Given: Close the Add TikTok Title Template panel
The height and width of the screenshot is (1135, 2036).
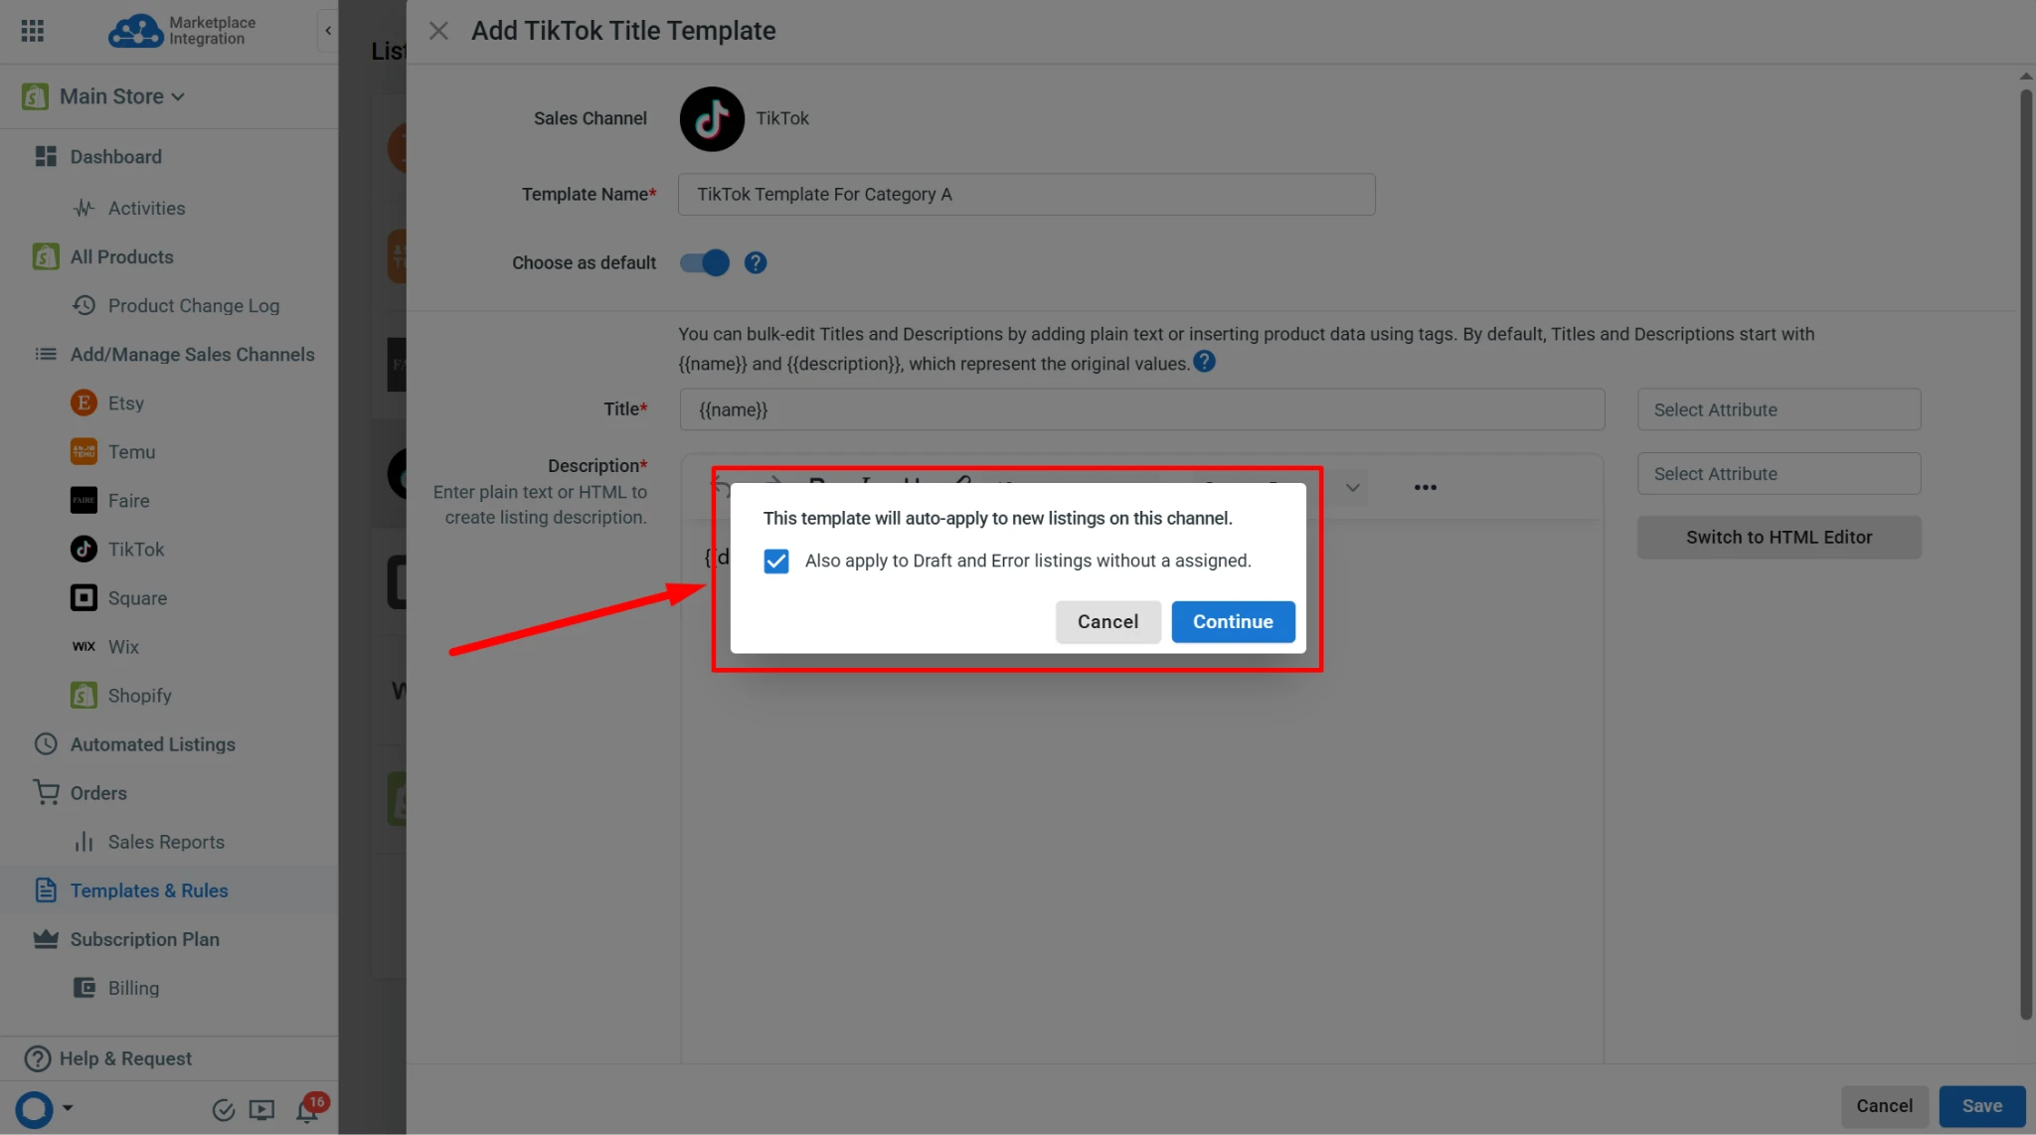Looking at the screenshot, I should pos(438,31).
